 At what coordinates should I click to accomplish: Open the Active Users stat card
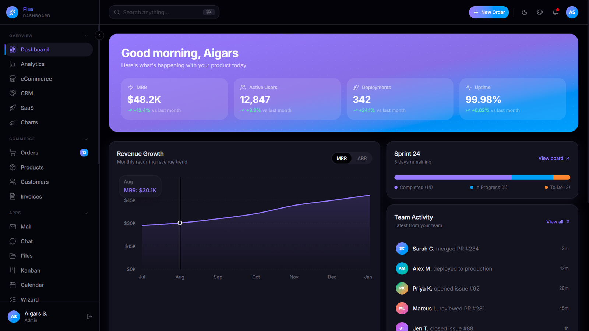287,99
